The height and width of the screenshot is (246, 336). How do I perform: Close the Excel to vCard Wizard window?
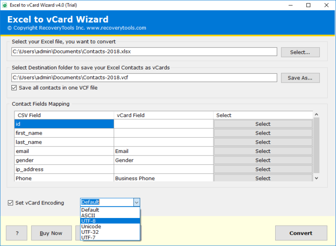pos(326,5)
